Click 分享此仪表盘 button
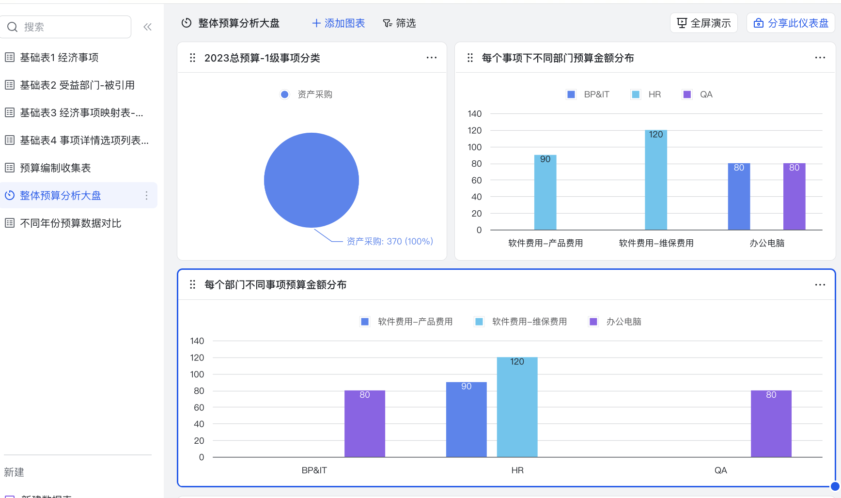841x498 pixels. 791,23
